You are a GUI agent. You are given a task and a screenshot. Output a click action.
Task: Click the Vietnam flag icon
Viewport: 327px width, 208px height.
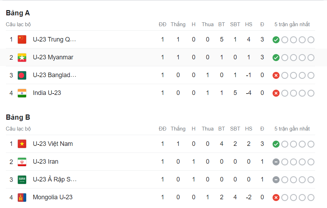[22, 144]
